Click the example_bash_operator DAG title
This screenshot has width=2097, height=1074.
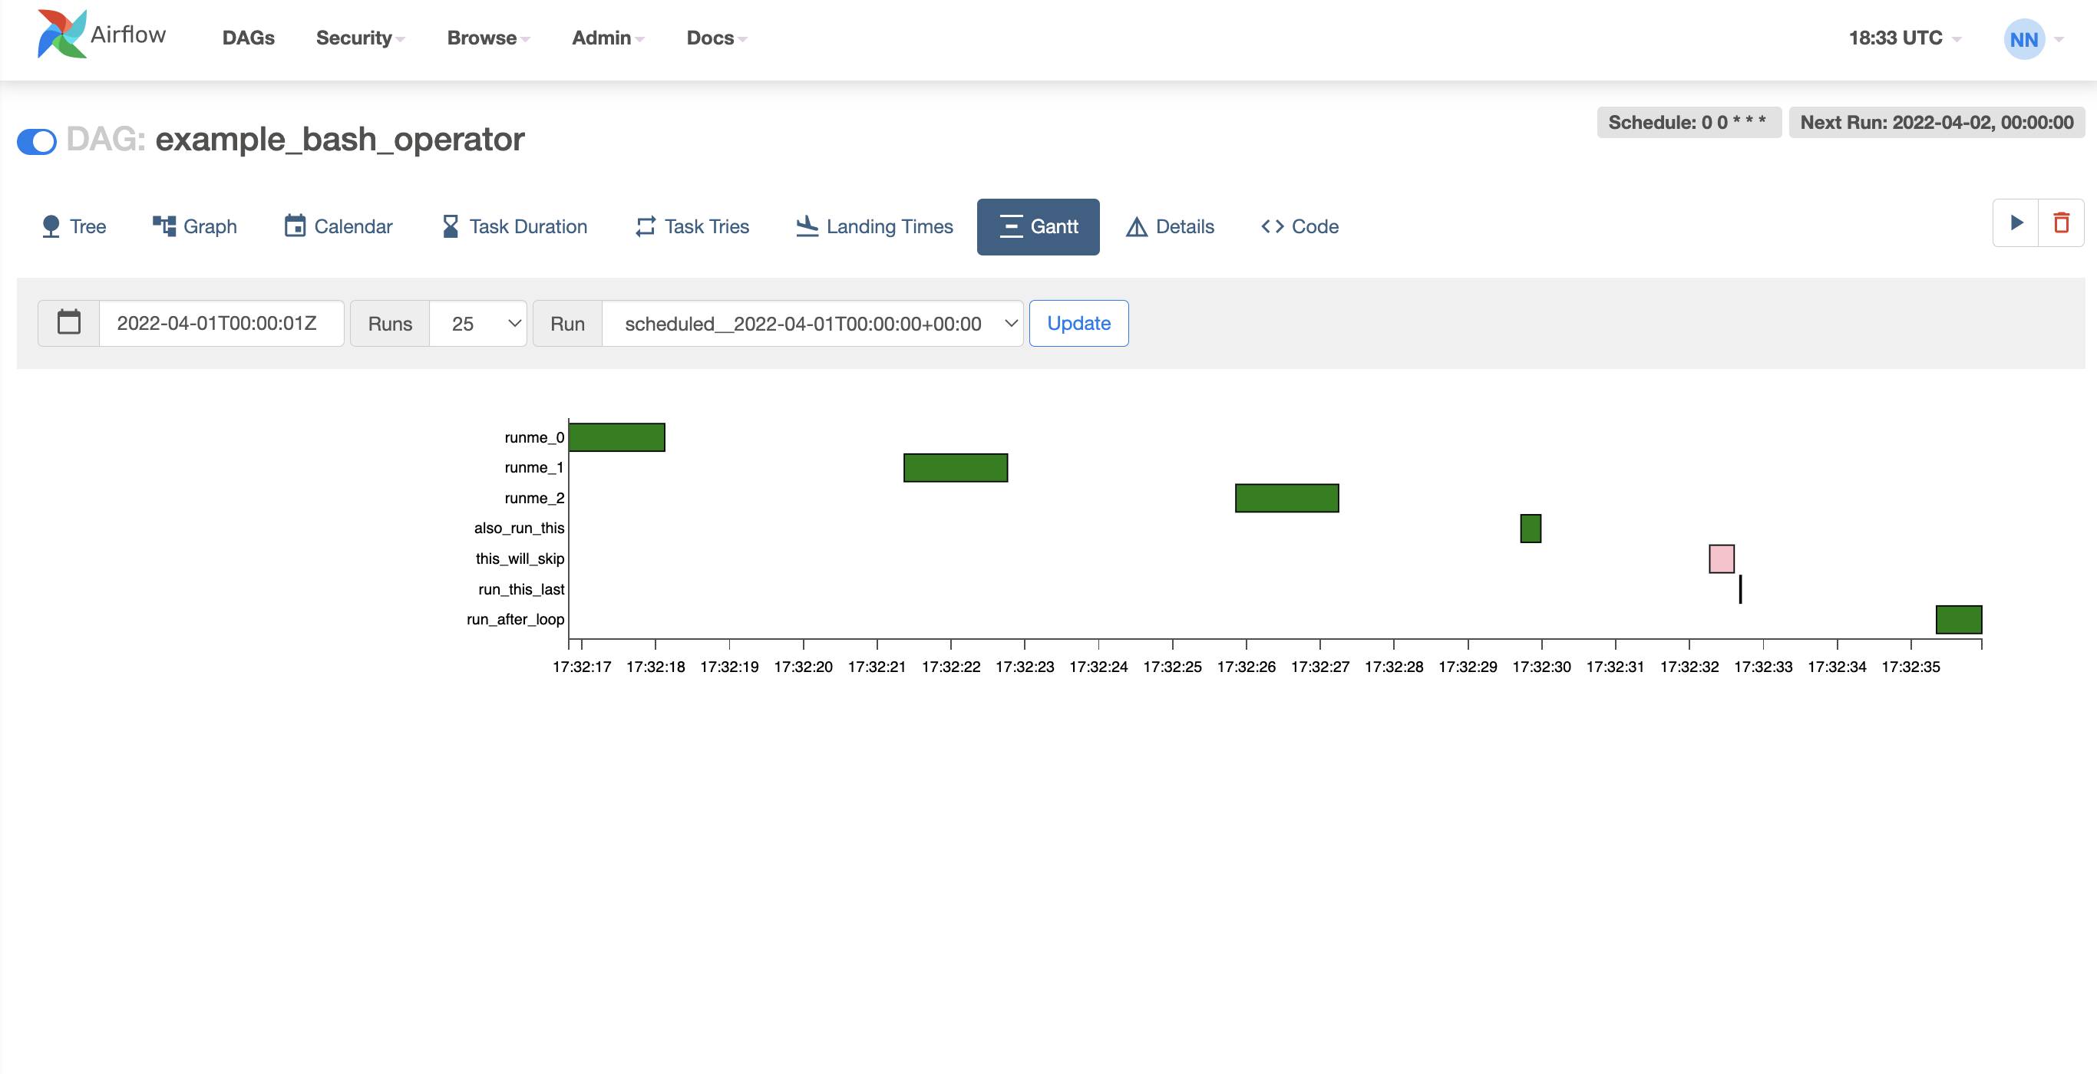click(x=339, y=140)
